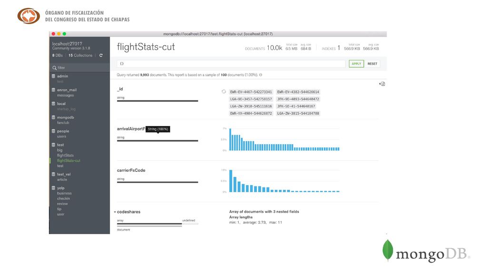Click the carrierFsCode field name
Image resolution: width=487 pixels, height=274 pixels.
click(x=131, y=170)
